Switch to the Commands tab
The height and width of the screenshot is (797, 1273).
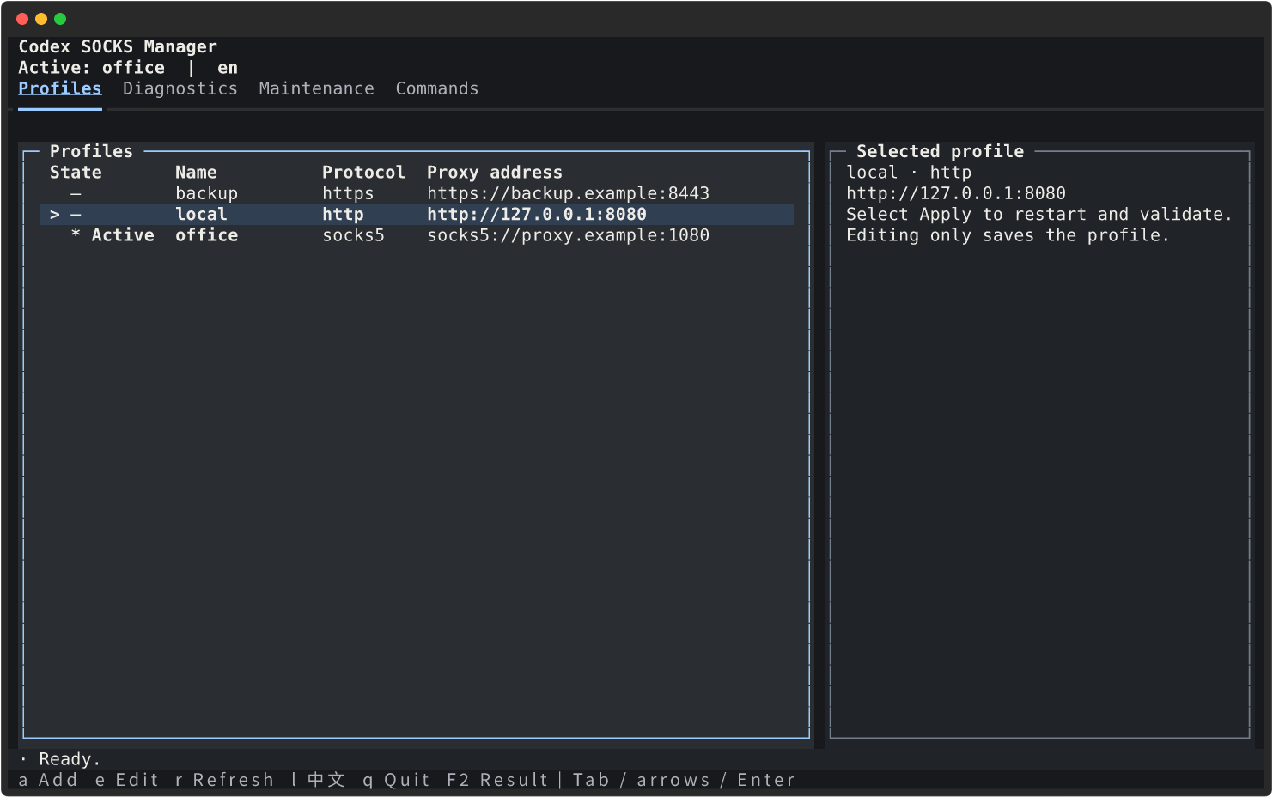437,88
